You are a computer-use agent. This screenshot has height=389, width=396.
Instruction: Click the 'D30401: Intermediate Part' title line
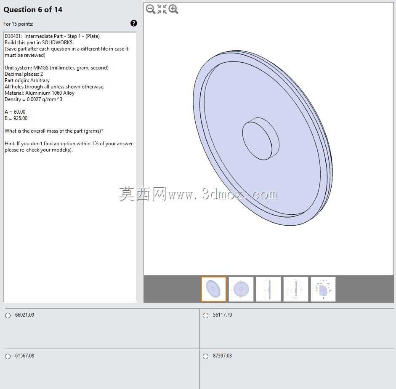coord(52,36)
